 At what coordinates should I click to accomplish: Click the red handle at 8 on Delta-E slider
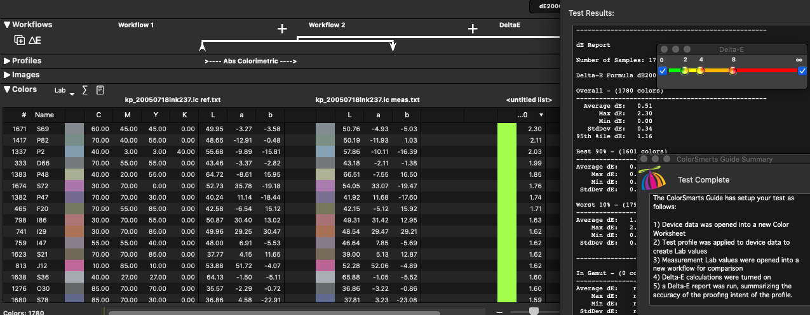pos(732,71)
